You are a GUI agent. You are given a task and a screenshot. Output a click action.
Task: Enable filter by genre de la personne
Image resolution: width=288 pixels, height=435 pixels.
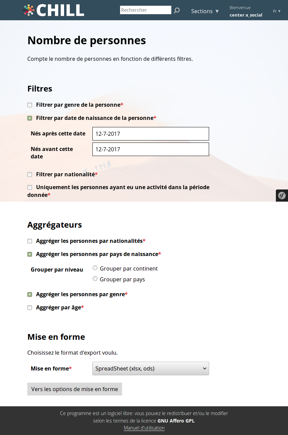point(30,105)
